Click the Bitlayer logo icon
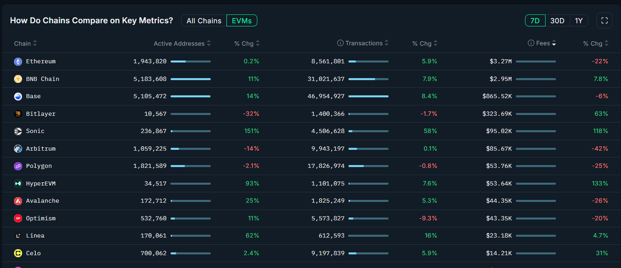The width and height of the screenshot is (621, 268). [x=18, y=114]
